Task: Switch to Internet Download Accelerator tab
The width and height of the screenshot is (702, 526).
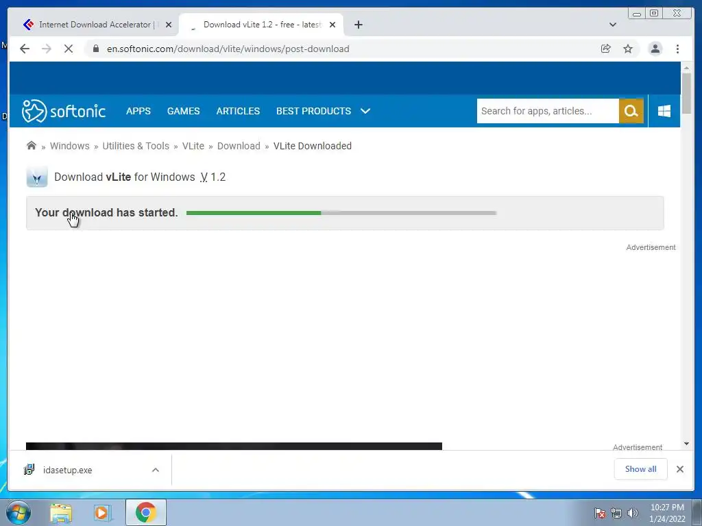Action: 95,25
